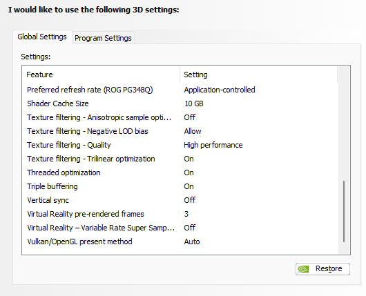Open the Trilinear optimization On value
This screenshot has width=366, height=296.
(189, 159)
